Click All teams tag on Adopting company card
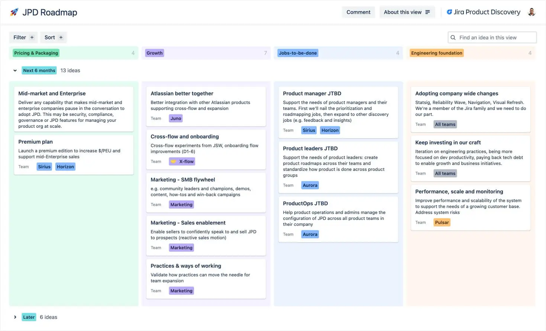The width and height of the screenshot is (546, 331). pos(445,124)
